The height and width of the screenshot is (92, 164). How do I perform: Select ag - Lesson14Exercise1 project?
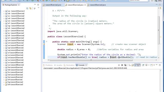16,26
